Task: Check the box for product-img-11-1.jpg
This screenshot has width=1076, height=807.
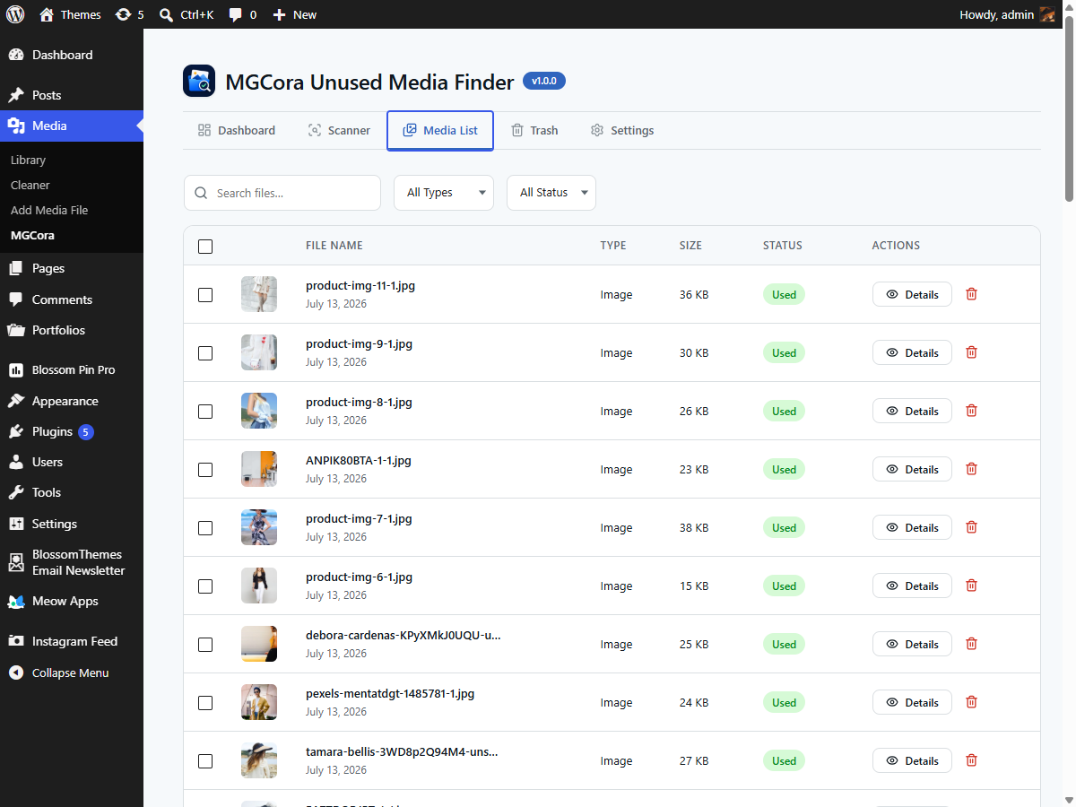Action: click(205, 294)
